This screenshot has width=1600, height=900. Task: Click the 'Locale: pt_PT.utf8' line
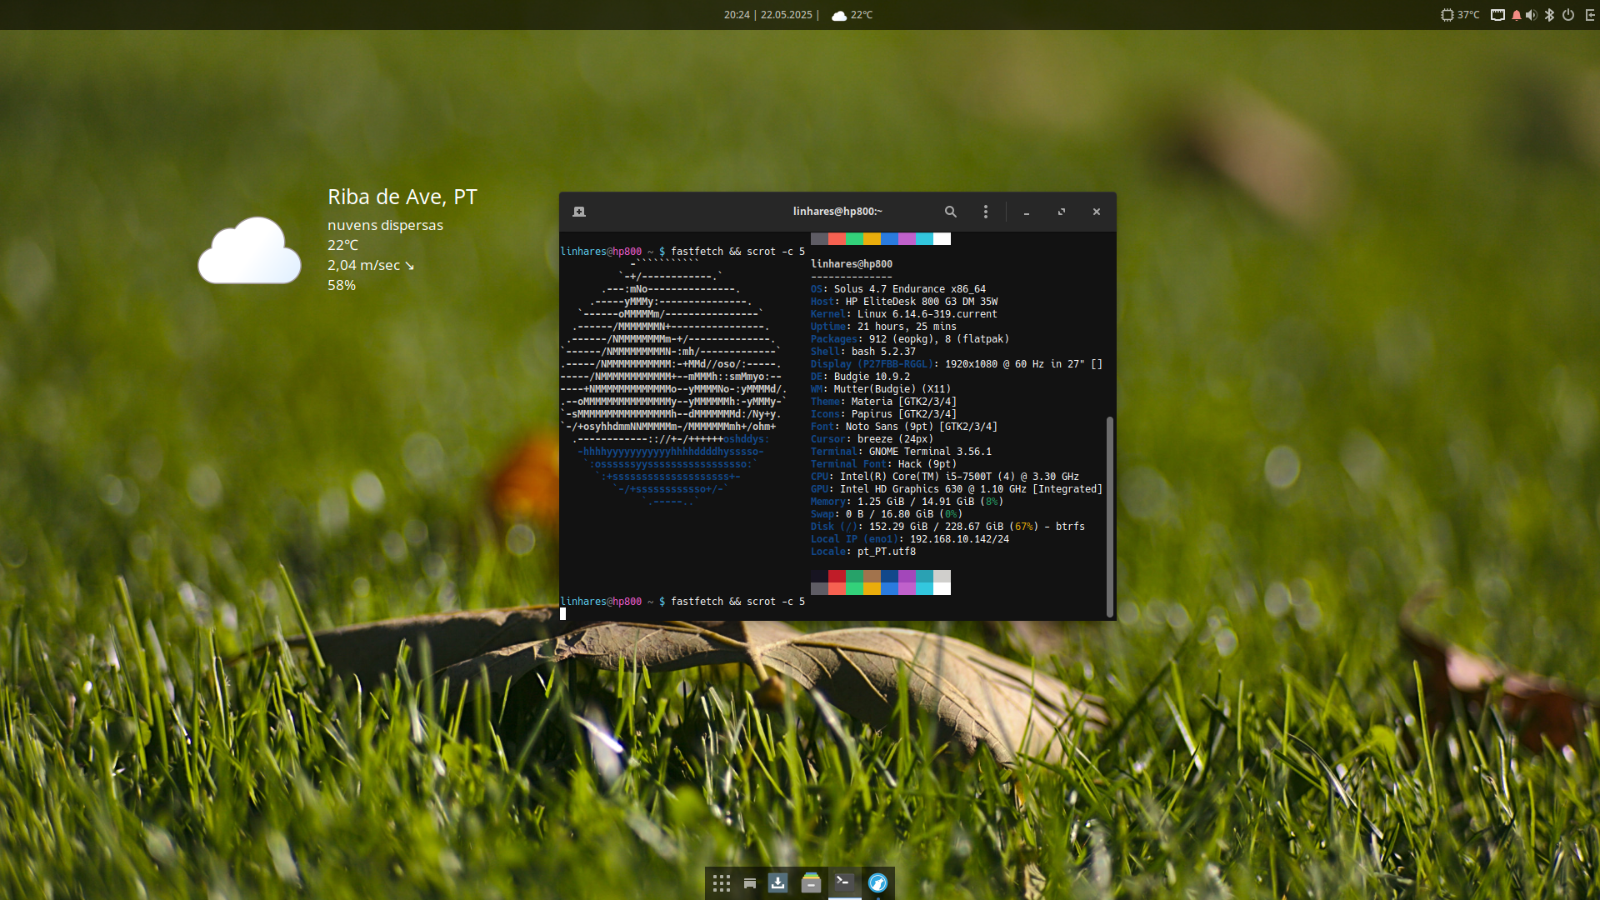(863, 552)
